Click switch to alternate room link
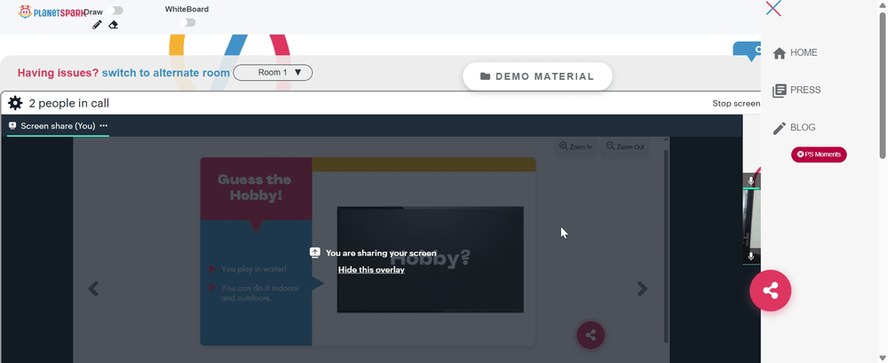This screenshot has width=888, height=363. [166, 73]
